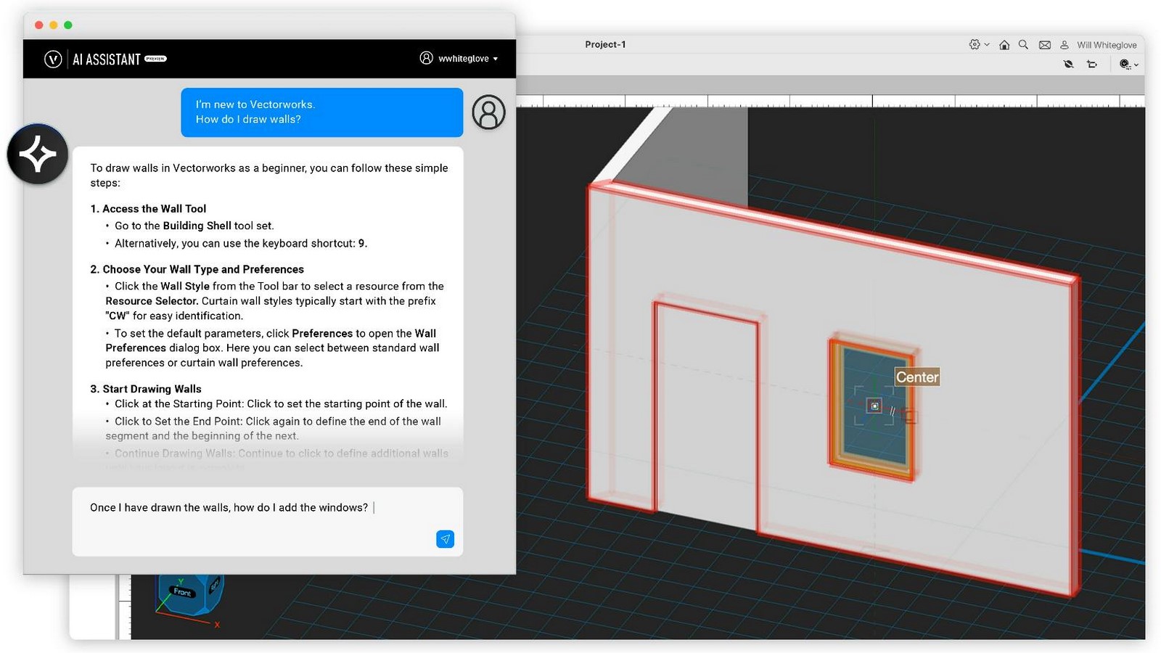Click the Vectorworks V logo in the header
Viewport: 1161px width, 653px height.
pos(53,59)
